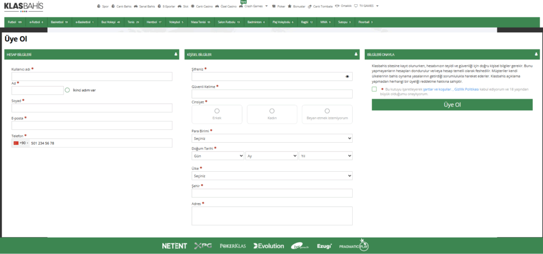Click the Betgames provider logo

300,246
